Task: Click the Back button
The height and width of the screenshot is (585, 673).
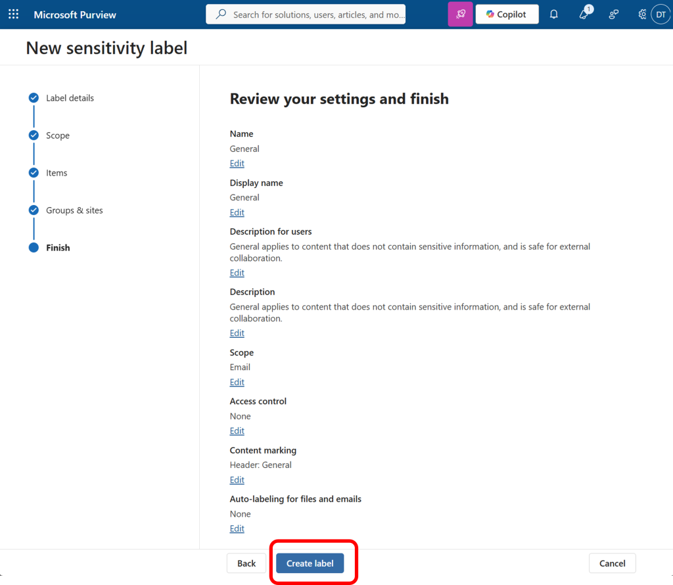Action: tap(246, 563)
